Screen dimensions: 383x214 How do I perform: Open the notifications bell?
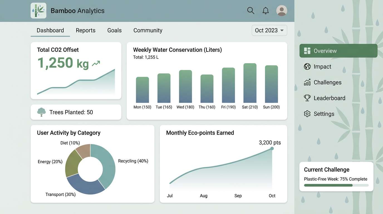266,10
